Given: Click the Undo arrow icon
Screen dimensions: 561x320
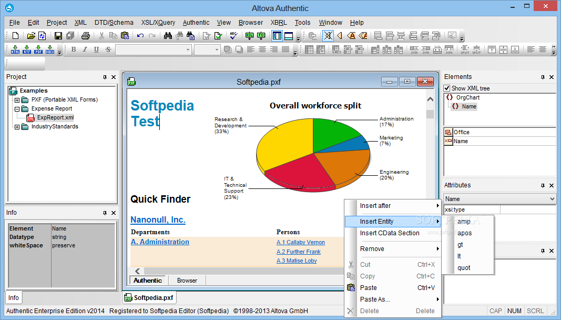Looking at the screenshot, I should point(140,35).
